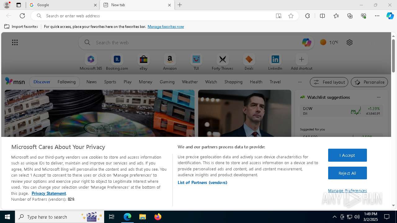Open the Travel category
The width and height of the screenshot is (397, 223).
[x=275, y=82]
